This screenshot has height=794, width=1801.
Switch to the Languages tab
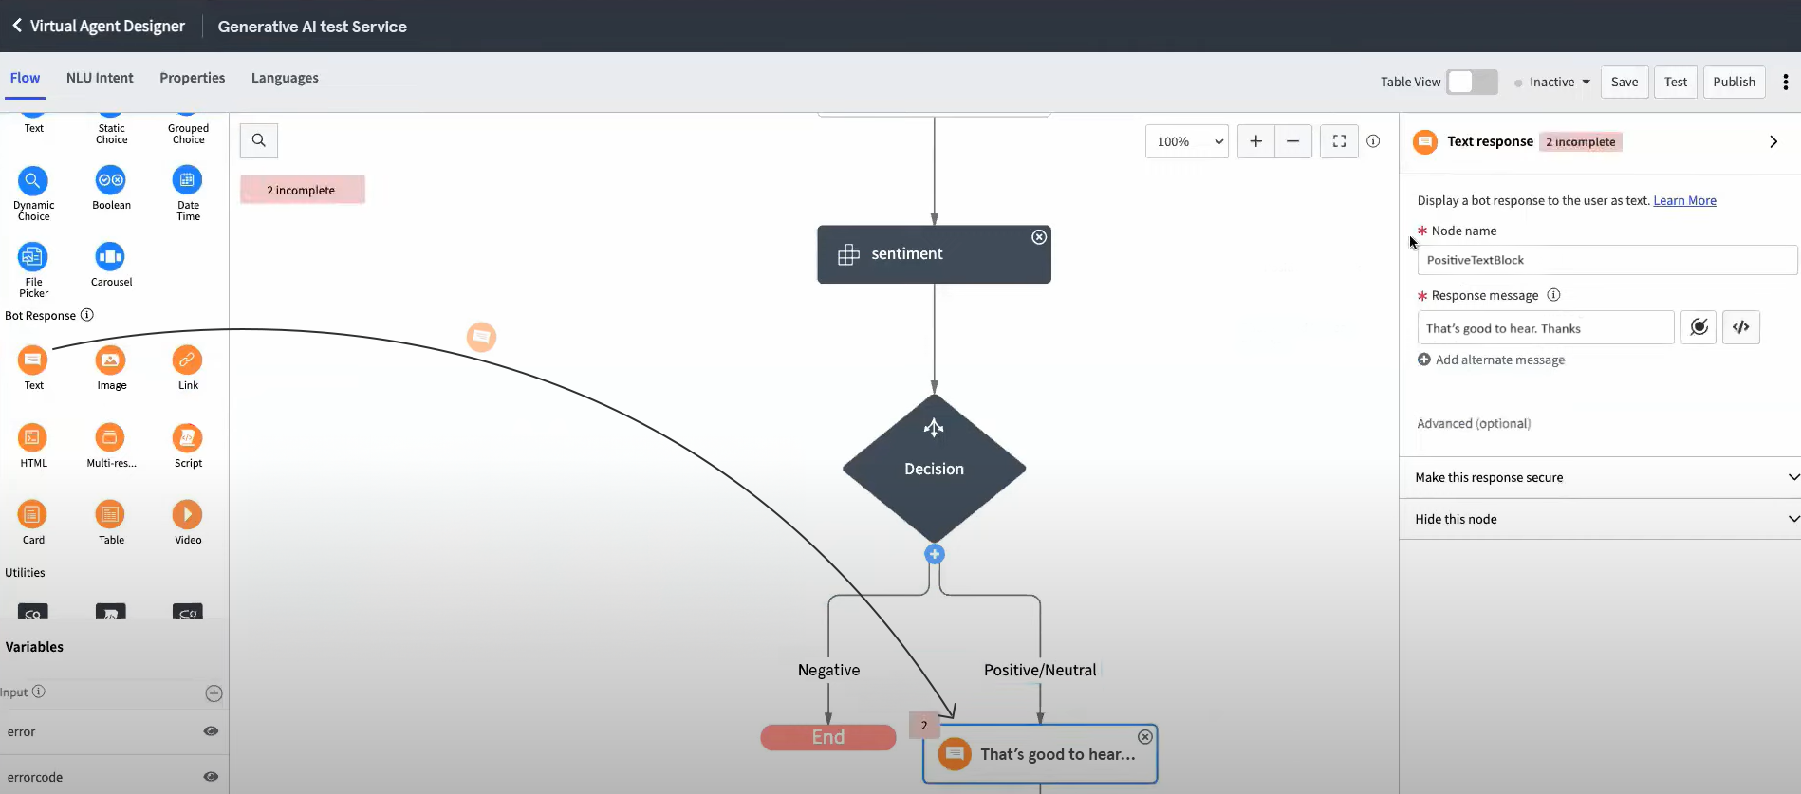coord(285,78)
